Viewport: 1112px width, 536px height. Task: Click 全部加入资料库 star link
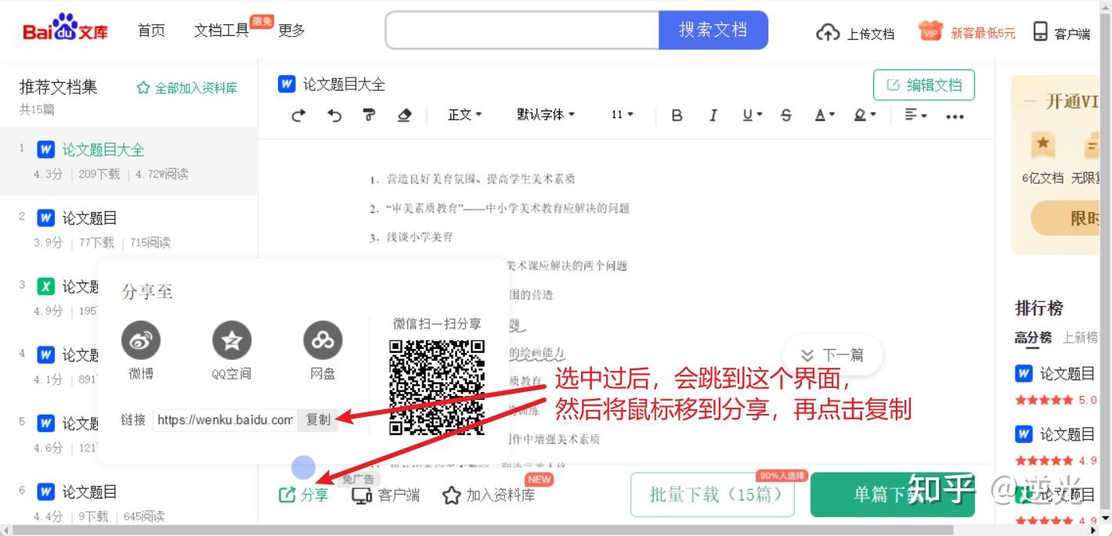pyautogui.click(x=186, y=88)
